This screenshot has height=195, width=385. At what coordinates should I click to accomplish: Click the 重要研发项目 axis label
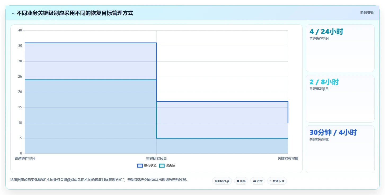point(156,158)
